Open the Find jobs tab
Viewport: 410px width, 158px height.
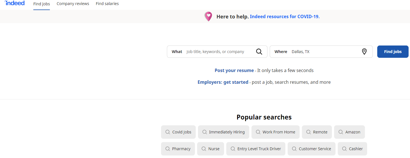click(x=41, y=4)
